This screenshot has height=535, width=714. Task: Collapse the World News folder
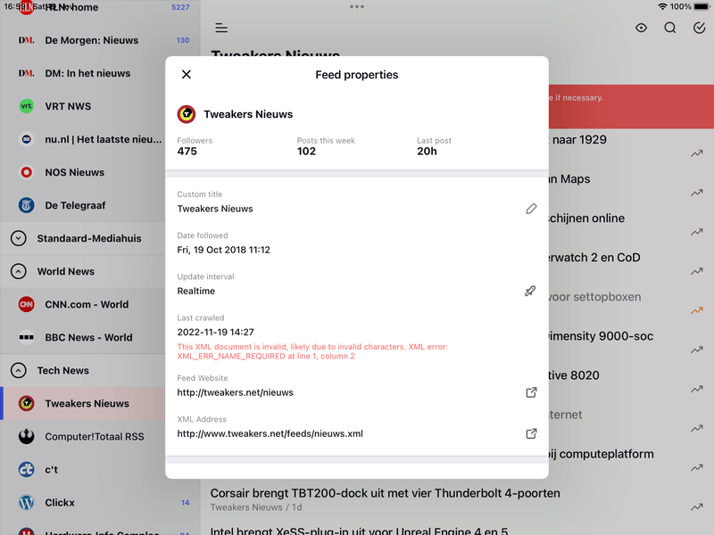18,272
